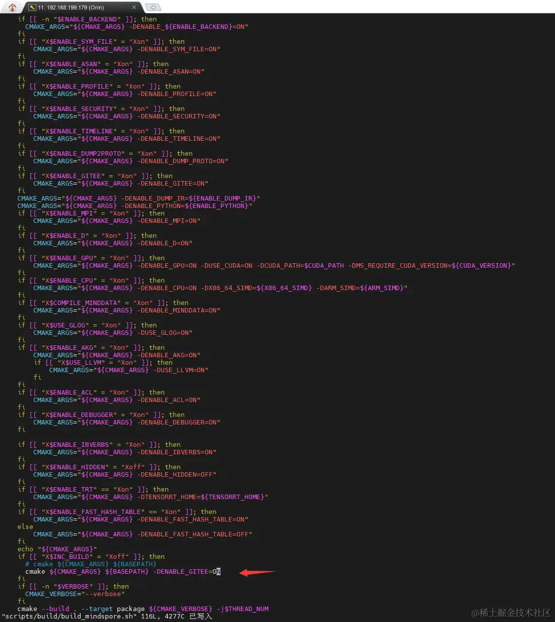Open a new tab with the plus button
555x622 pixels.
point(153,7)
